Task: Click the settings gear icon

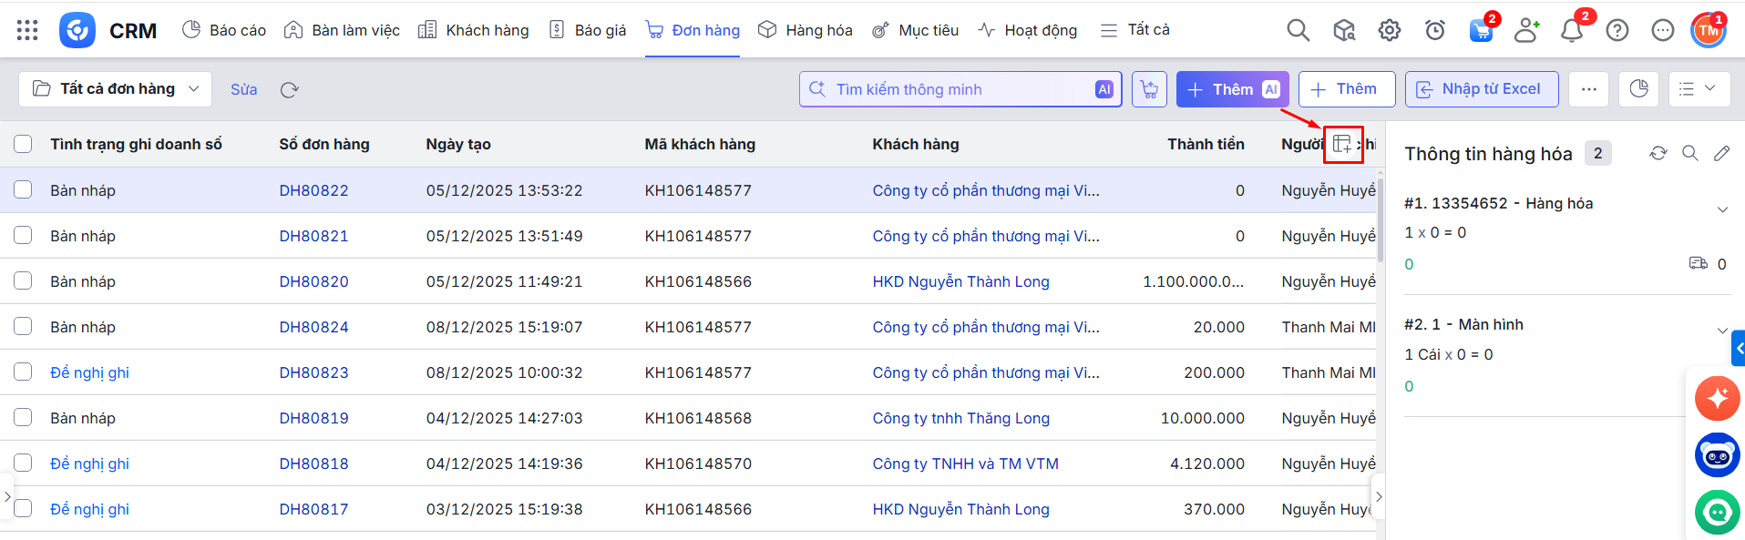Action: pos(1389,31)
